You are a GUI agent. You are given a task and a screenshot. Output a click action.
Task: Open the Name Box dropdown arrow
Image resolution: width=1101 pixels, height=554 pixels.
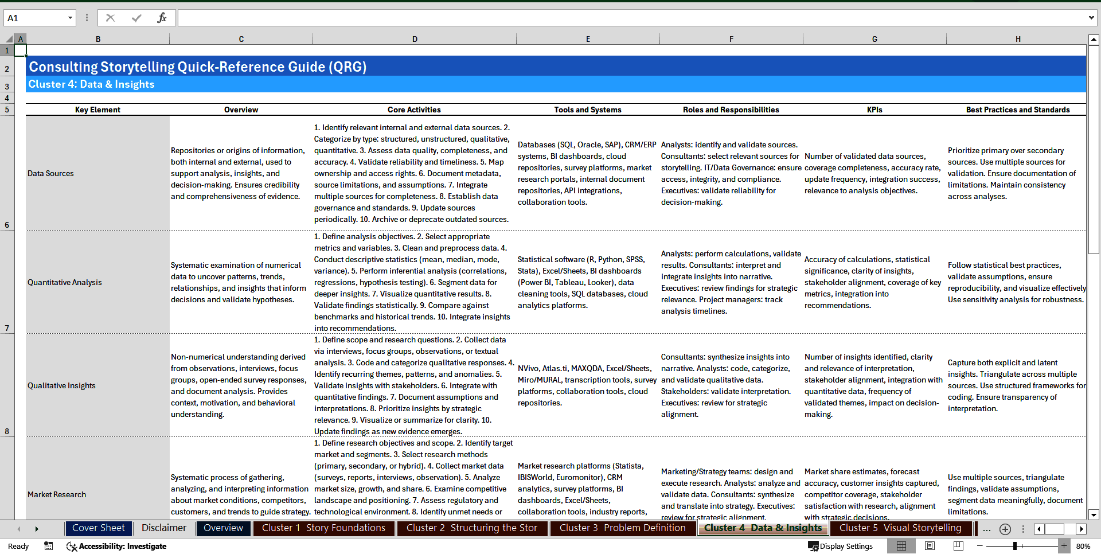[71, 18]
